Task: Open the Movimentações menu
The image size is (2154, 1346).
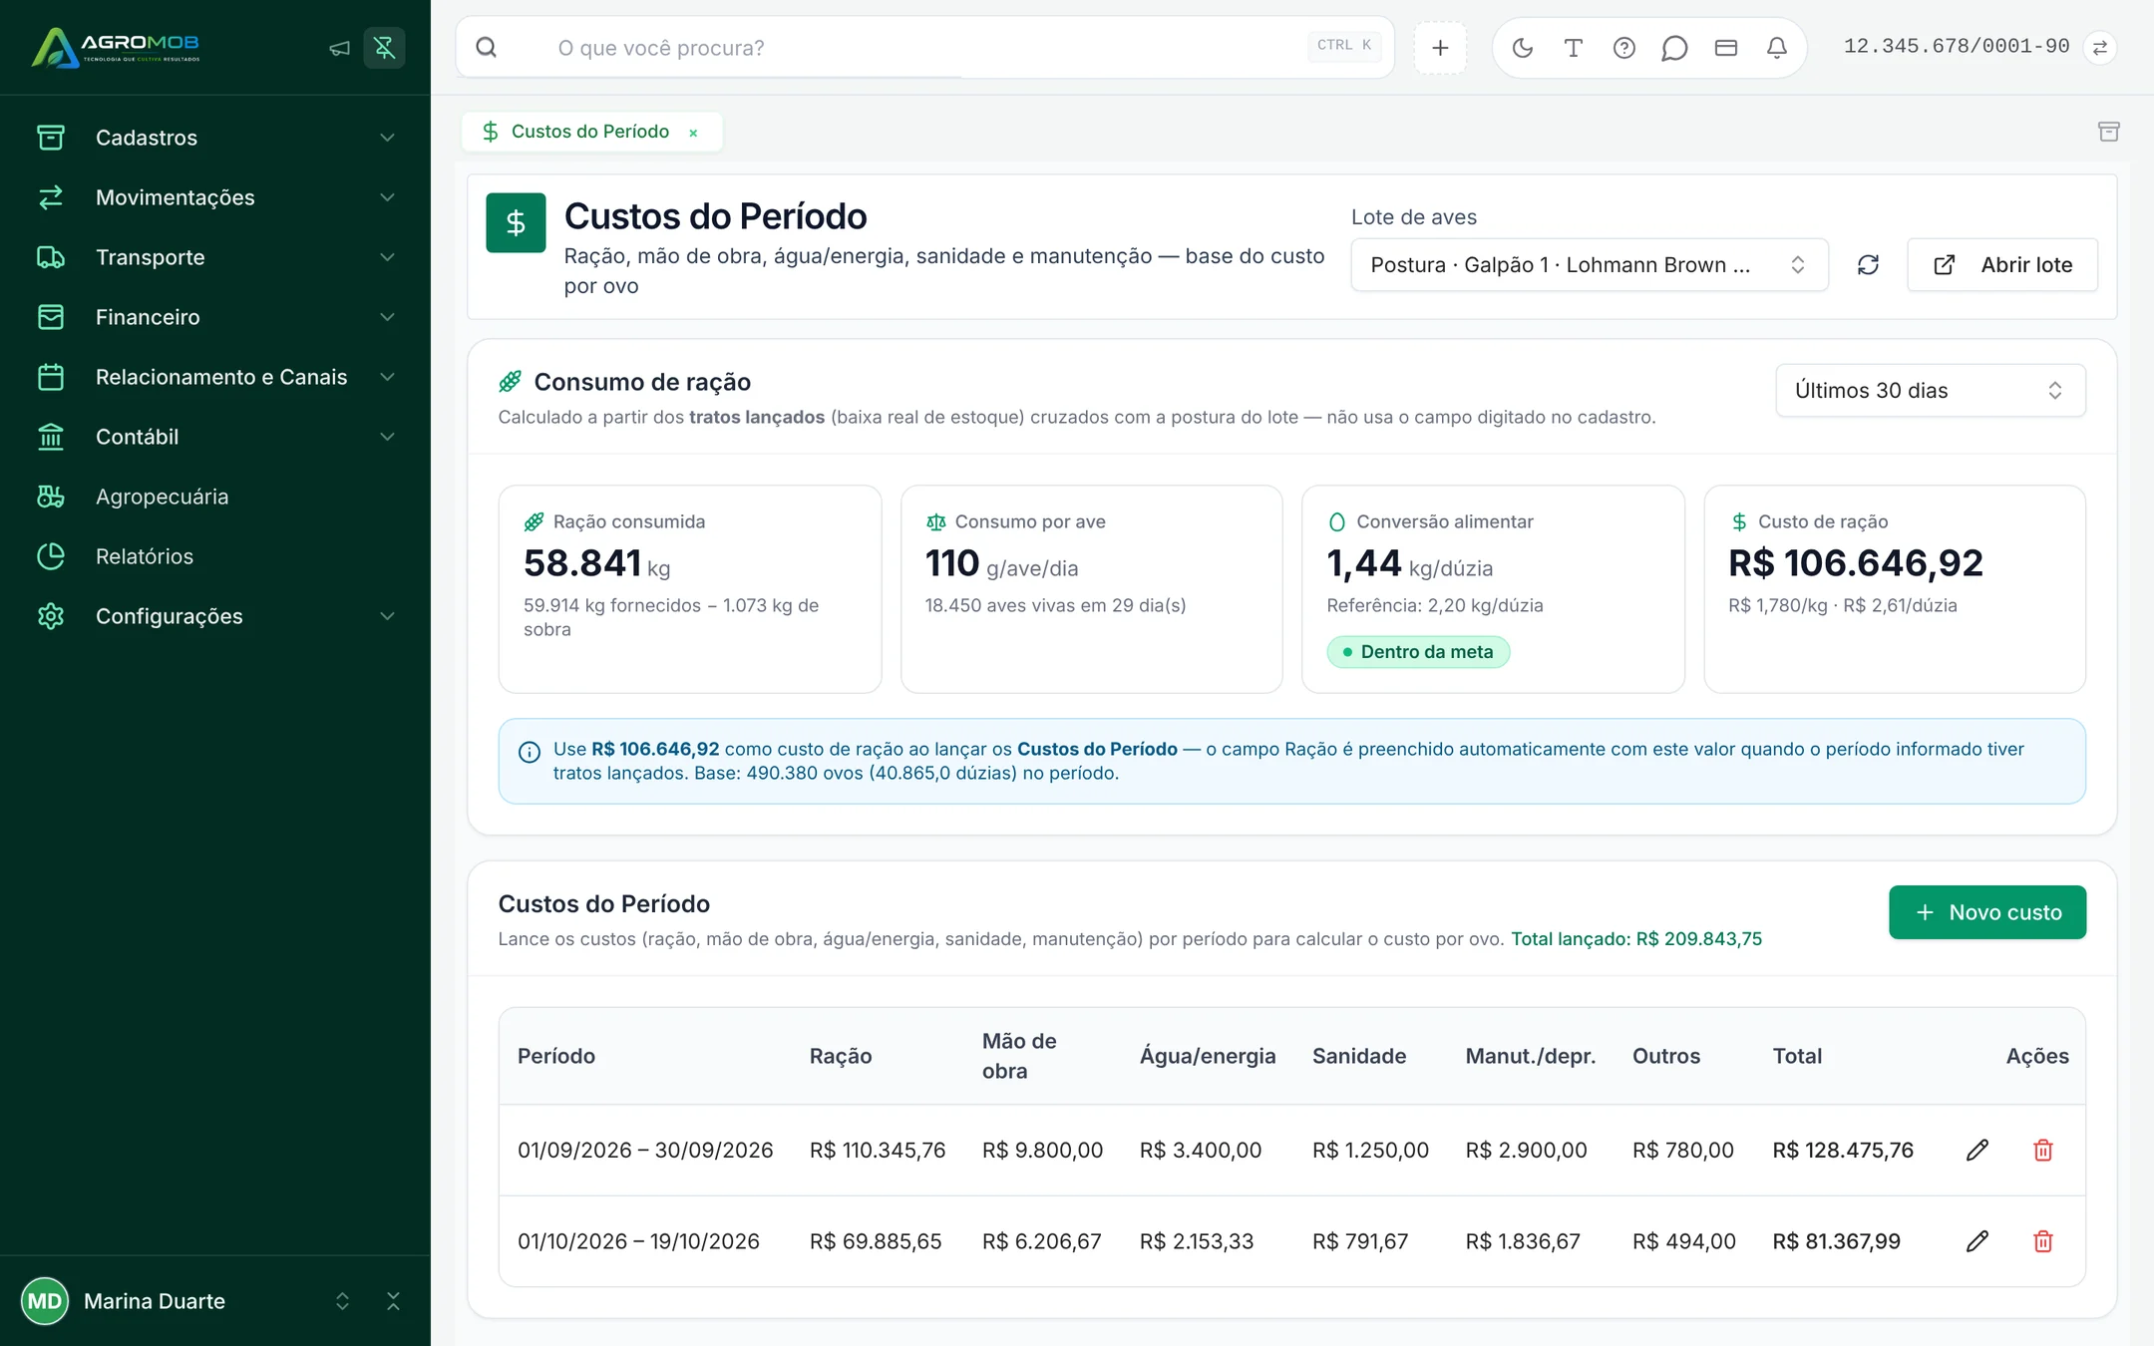Action: 215,197
